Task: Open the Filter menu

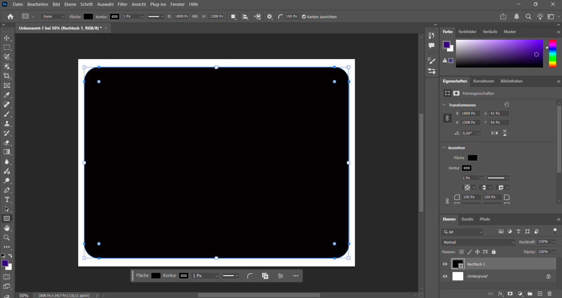Action: click(122, 4)
